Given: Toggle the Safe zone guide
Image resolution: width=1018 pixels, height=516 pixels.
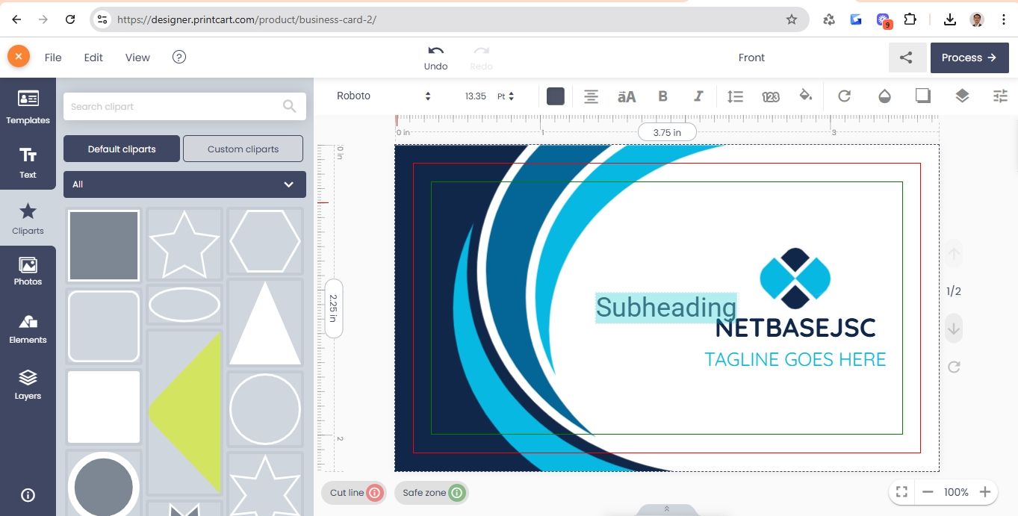Looking at the screenshot, I should pyautogui.click(x=431, y=493).
